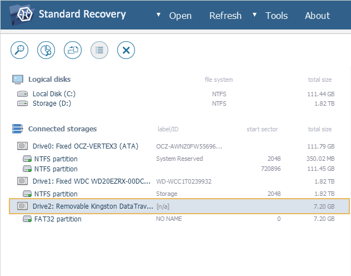The image size is (351, 276).
Task: Click the Logical disks monitor icon
Action: (18, 80)
